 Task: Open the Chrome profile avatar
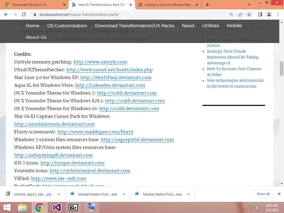point(269,14)
